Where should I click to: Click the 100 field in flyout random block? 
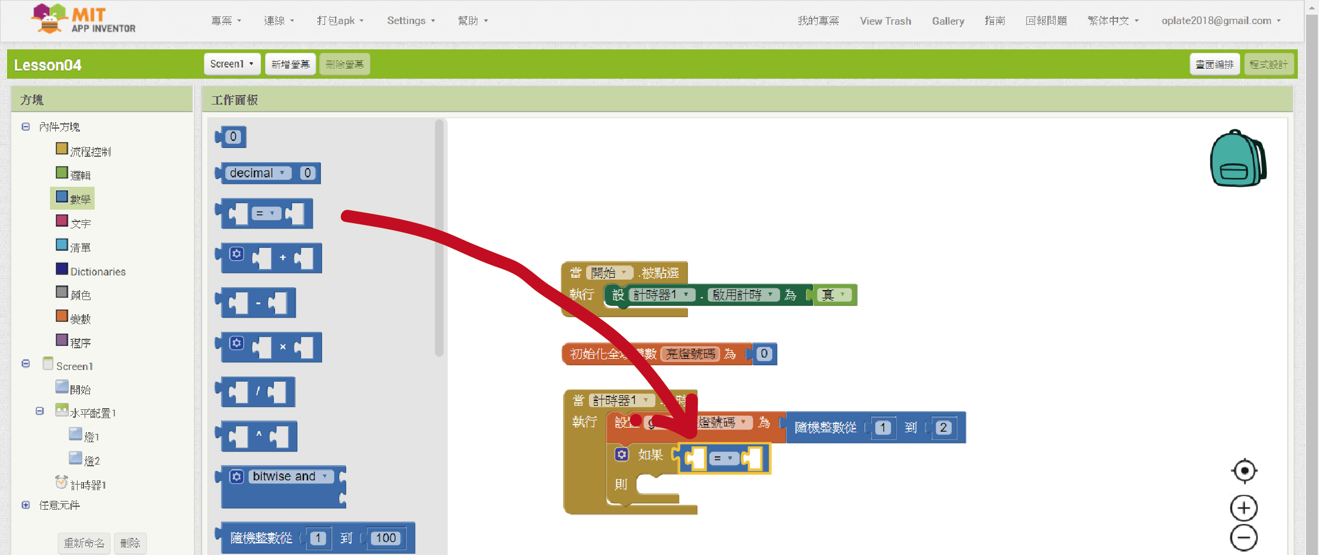pyautogui.click(x=386, y=537)
